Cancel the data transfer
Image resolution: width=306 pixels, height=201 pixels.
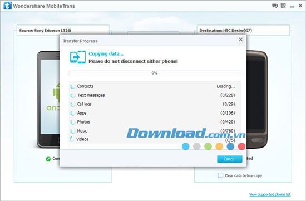tap(230, 159)
